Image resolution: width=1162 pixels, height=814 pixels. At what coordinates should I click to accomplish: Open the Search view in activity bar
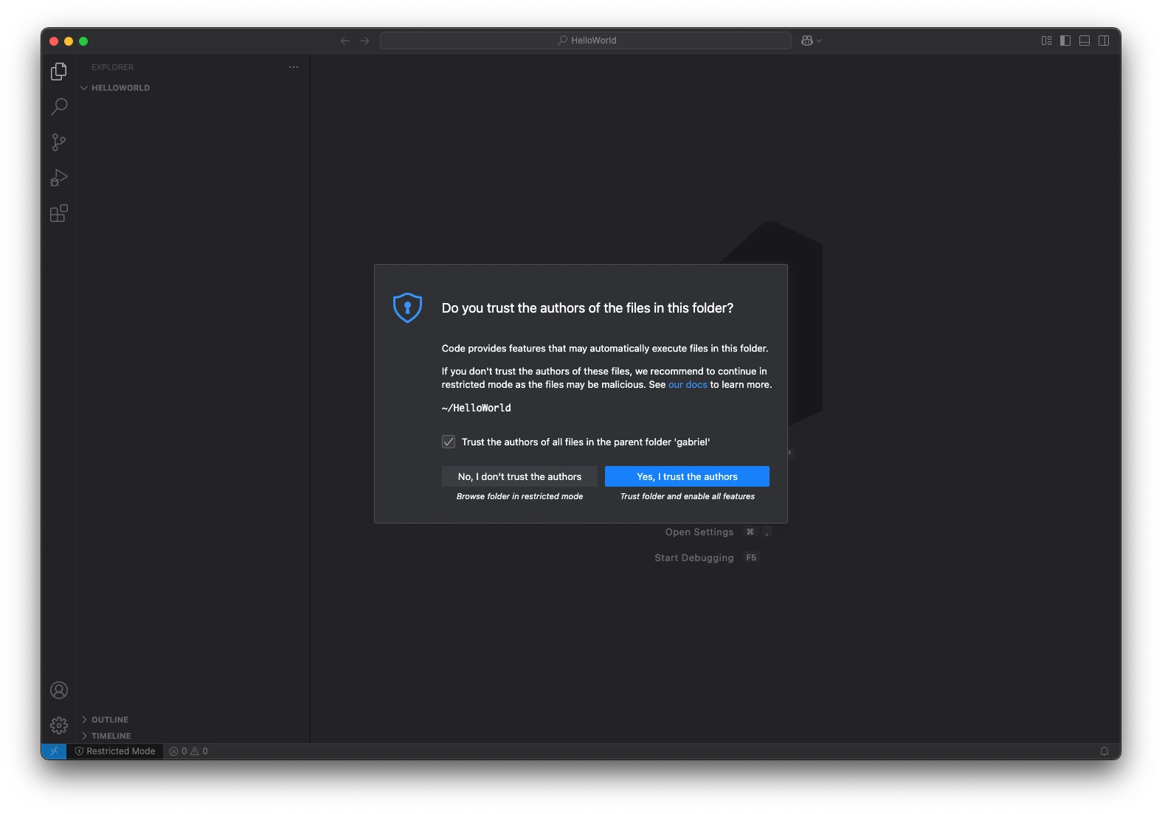click(x=59, y=107)
